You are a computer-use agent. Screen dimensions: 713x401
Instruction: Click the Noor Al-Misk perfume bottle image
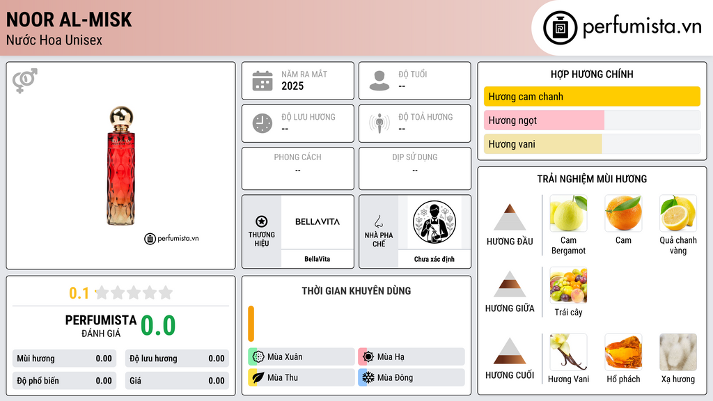click(121, 166)
